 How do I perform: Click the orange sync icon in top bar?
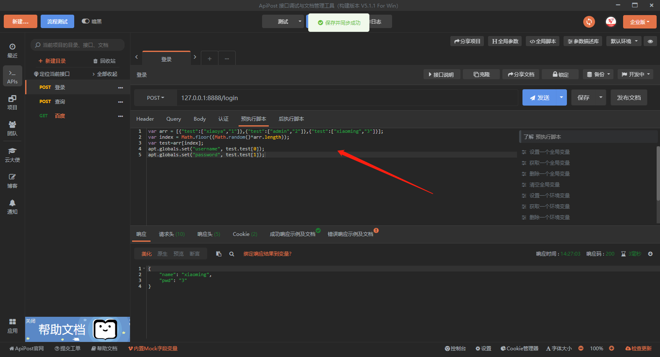(589, 22)
